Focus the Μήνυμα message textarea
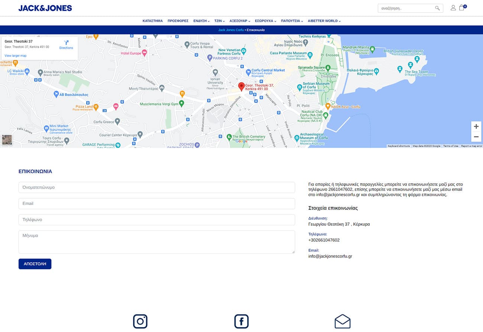The height and width of the screenshot is (332, 483). pyautogui.click(x=157, y=242)
